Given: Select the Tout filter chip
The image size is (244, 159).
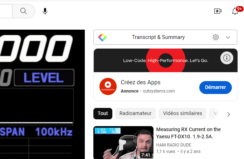Looking at the screenshot, I should pyautogui.click(x=103, y=114).
